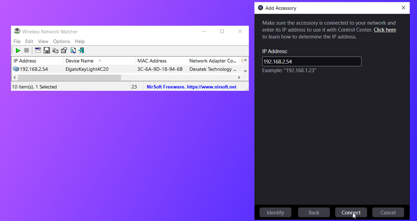Open the File menu in Network Watcher
The height and width of the screenshot is (221, 417).
[x=17, y=41]
